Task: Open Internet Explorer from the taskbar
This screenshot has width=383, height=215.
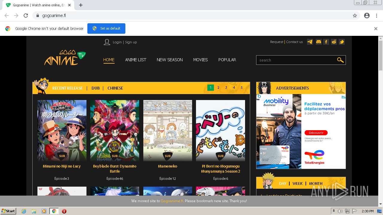Action: pos(24,211)
